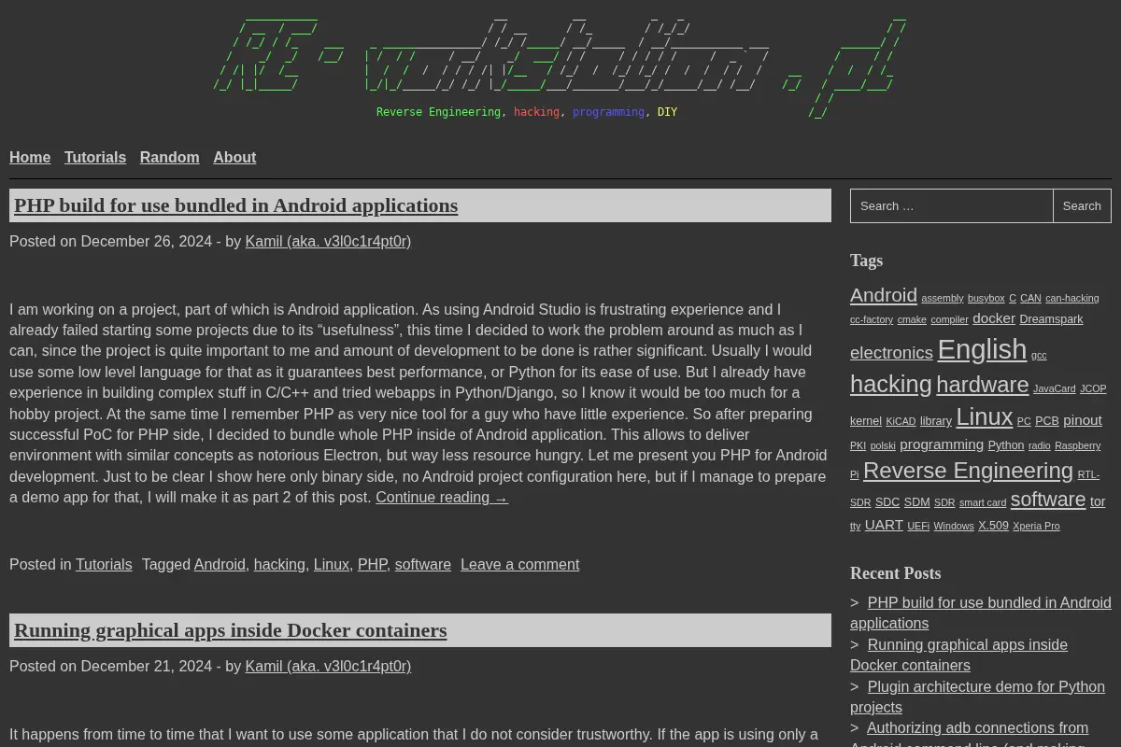1121x747 pixels.
Task: Open the KiCAD tag
Action: coord(901,421)
